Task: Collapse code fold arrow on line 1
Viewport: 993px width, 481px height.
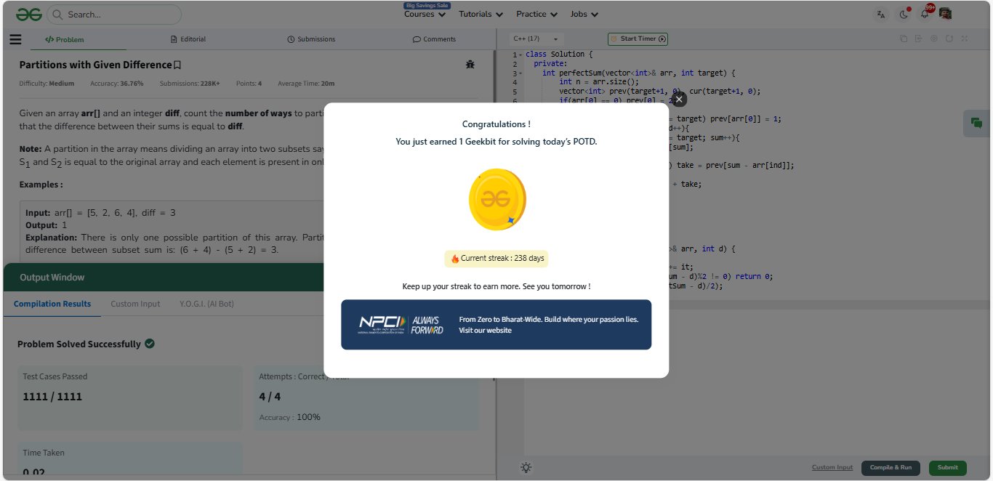Action: (x=520, y=54)
